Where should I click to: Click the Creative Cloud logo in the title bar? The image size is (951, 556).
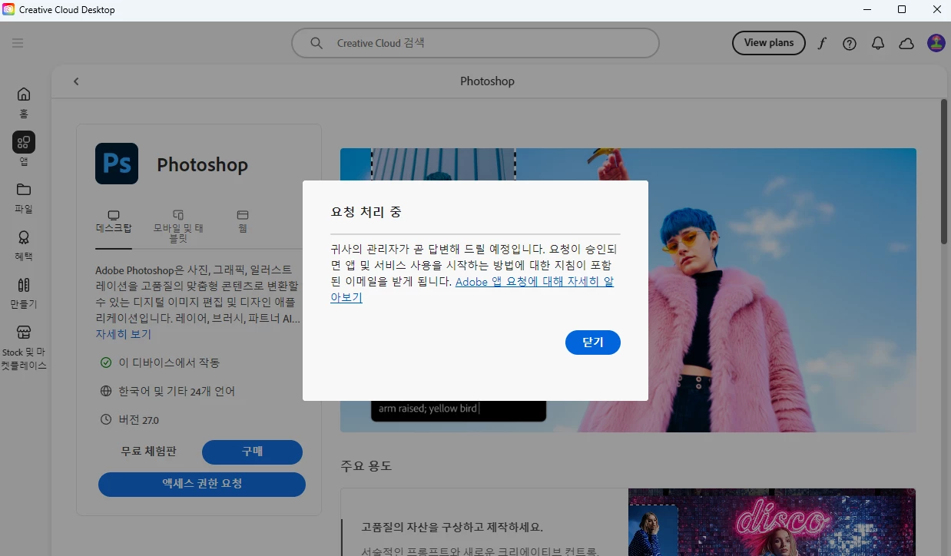9,9
